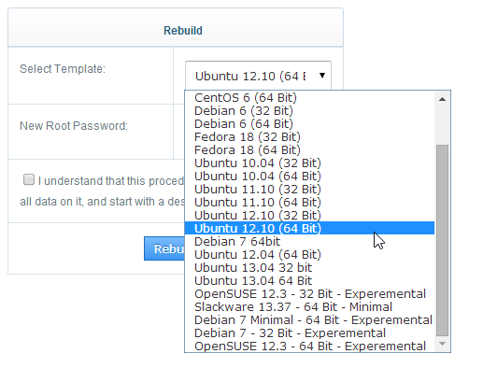483x382 pixels.
Task: Click the scrollbar up arrow in list
Action: pyautogui.click(x=442, y=99)
